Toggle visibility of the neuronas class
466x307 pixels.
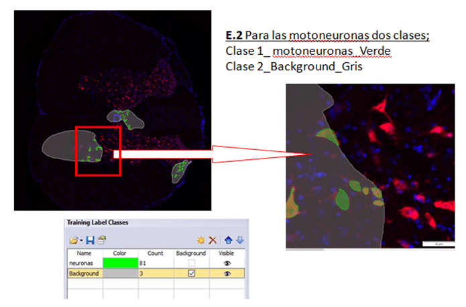(x=228, y=264)
